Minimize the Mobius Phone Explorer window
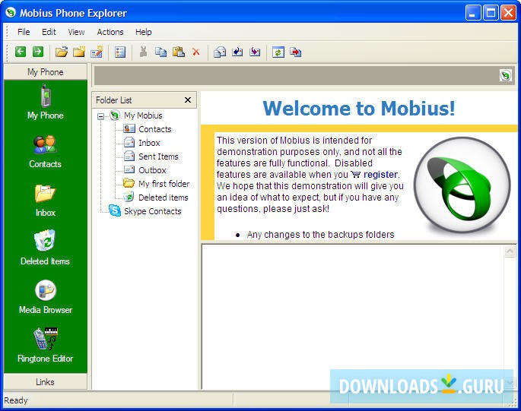521x411 pixels. (x=472, y=13)
